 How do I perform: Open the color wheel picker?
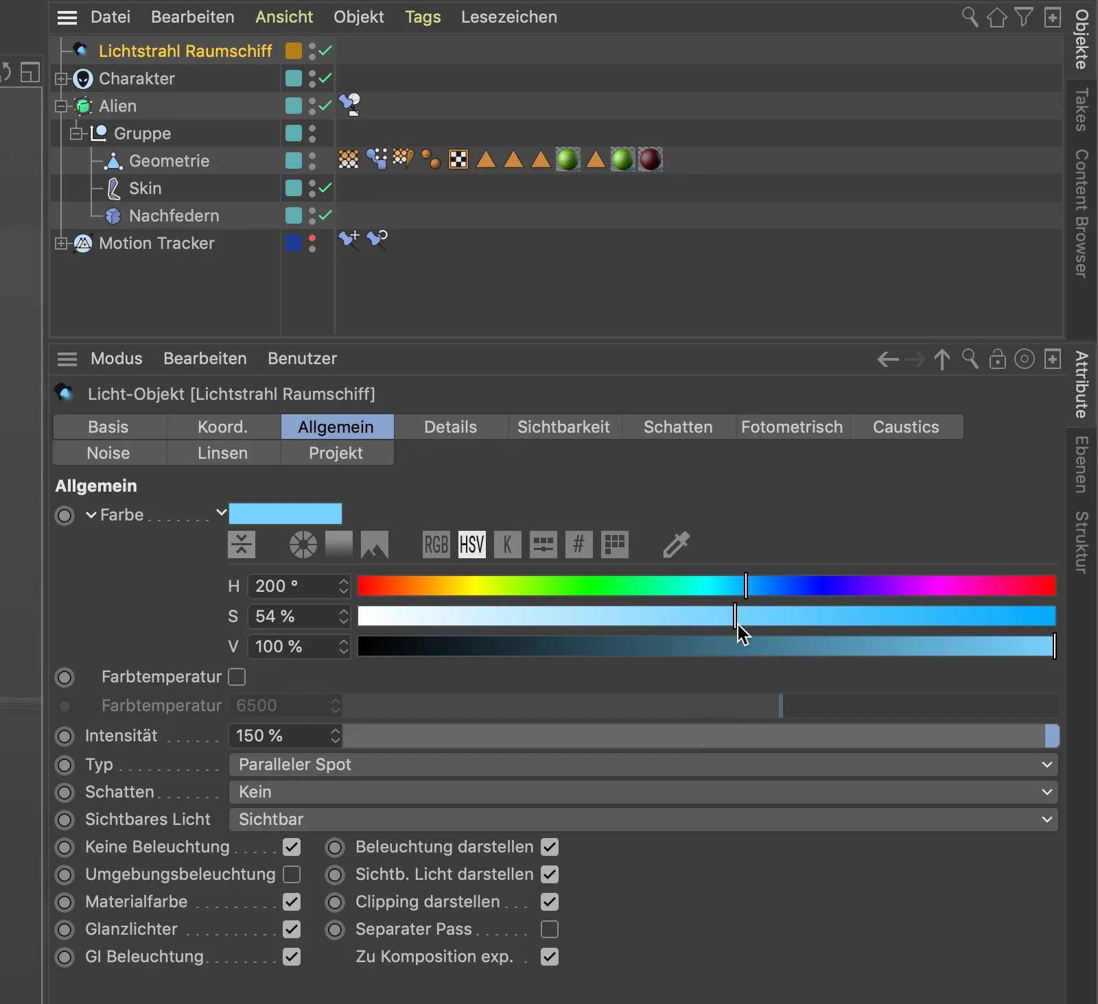[303, 545]
